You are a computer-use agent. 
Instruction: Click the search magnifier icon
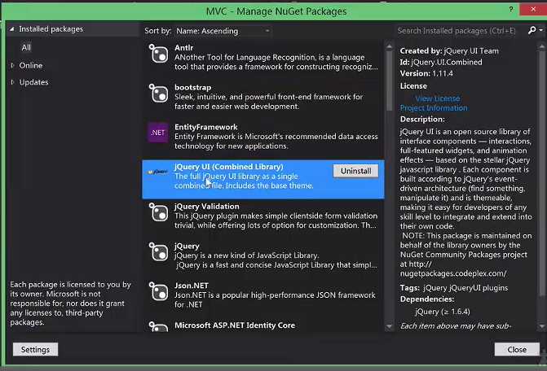click(x=532, y=30)
